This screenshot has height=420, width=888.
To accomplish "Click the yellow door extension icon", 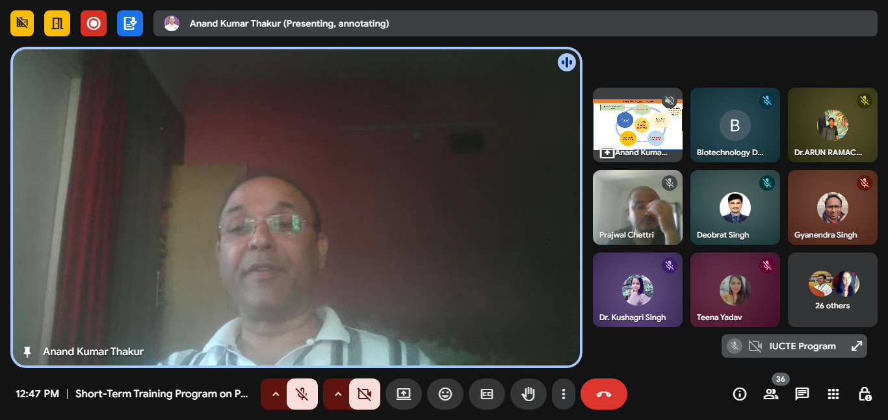I will [57, 23].
